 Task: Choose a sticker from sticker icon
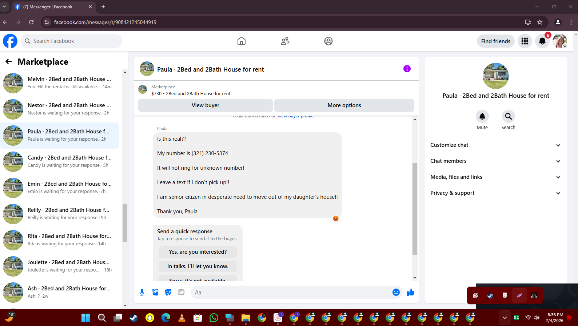click(168, 292)
